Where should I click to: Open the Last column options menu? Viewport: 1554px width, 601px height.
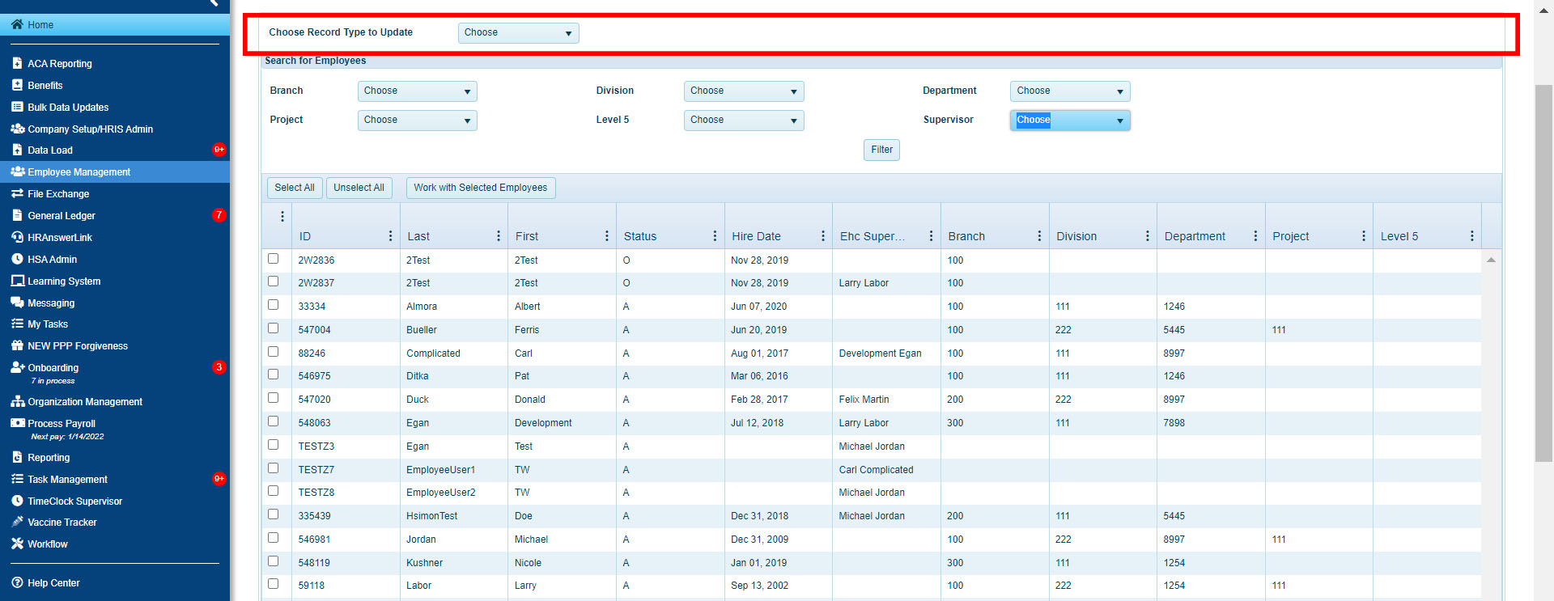coord(498,236)
